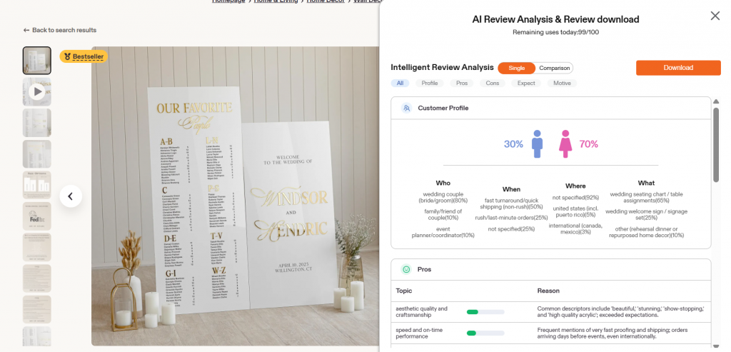Image resolution: width=731 pixels, height=352 pixels.
Task: Select the Profile filter tab
Action: click(429, 83)
